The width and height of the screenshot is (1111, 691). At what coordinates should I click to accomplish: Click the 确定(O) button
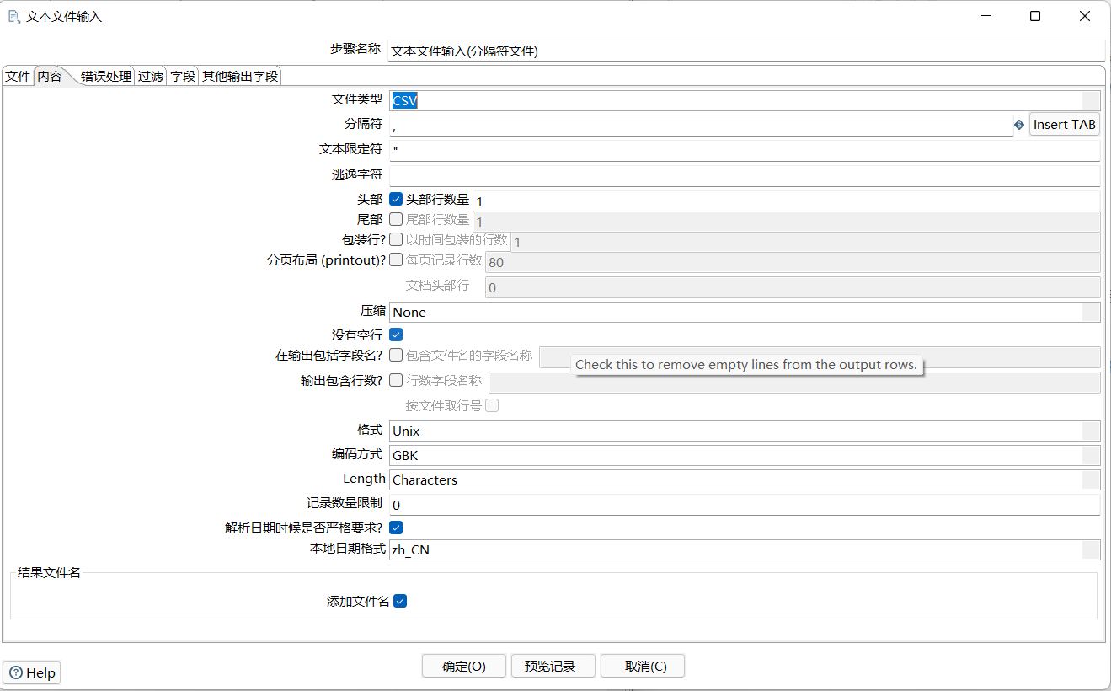(x=464, y=666)
